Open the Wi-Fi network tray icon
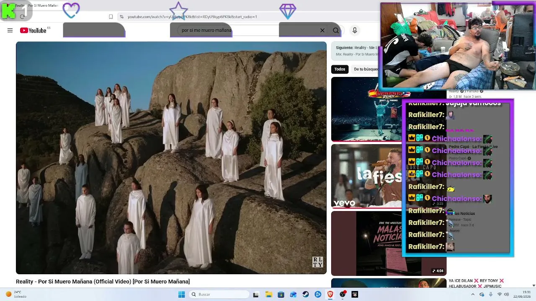536x301 pixels. pyautogui.click(x=499, y=294)
